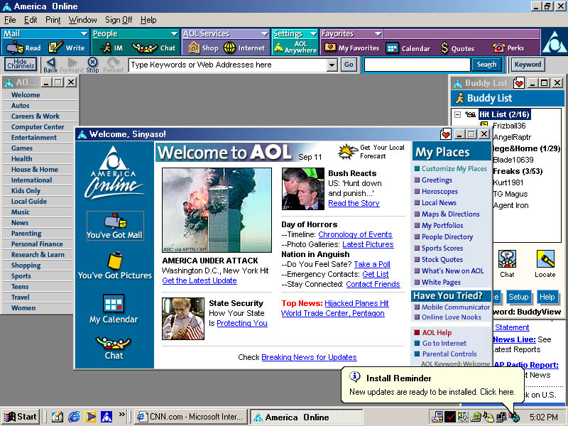Image resolution: width=568 pixels, height=426 pixels.
Task: Click the Search button
Action: [x=486, y=65]
